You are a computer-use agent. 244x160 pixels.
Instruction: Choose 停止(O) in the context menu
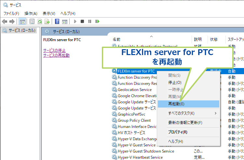(175, 83)
